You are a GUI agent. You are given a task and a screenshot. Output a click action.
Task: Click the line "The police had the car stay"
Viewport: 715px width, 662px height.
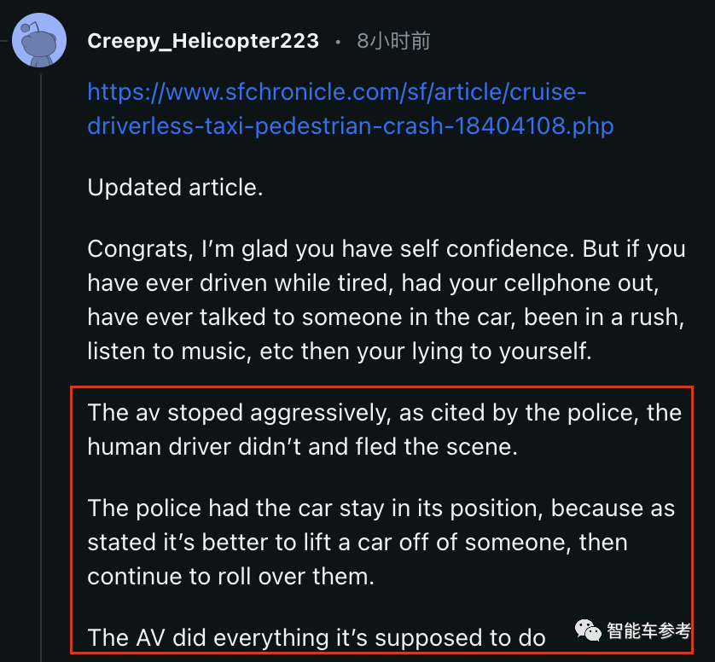[x=381, y=508]
